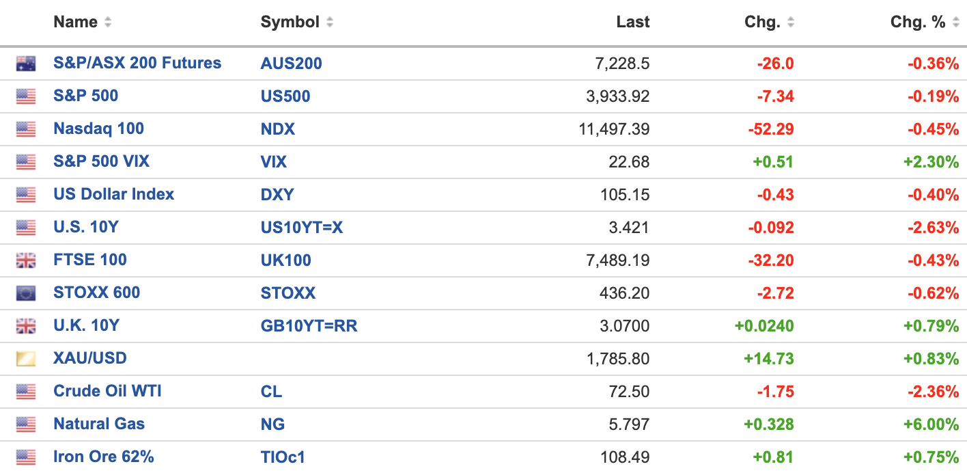Click the EU flag next to STOXX 600
The height and width of the screenshot is (473, 967).
coord(26,293)
